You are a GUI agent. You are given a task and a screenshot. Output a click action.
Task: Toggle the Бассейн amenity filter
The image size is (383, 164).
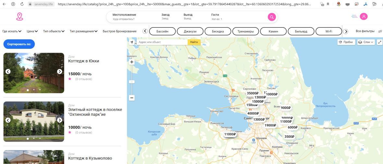(x=162, y=31)
